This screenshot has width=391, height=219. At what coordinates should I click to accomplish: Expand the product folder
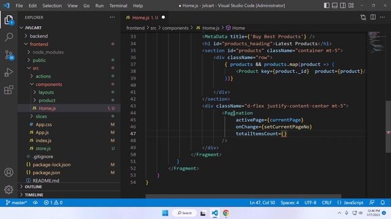coord(47,100)
